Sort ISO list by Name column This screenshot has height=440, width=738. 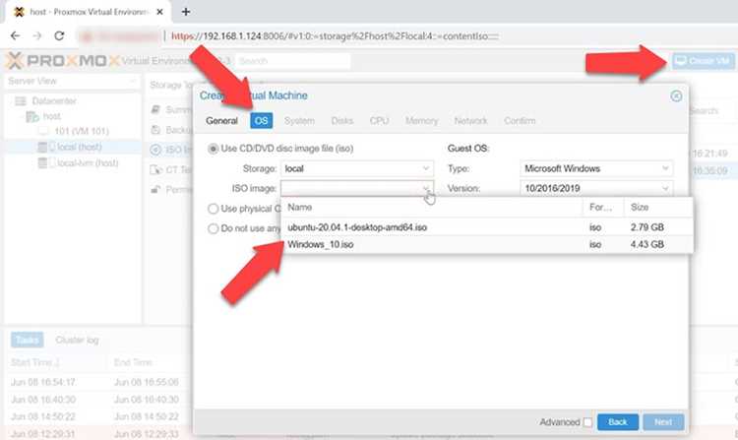[432, 208]
